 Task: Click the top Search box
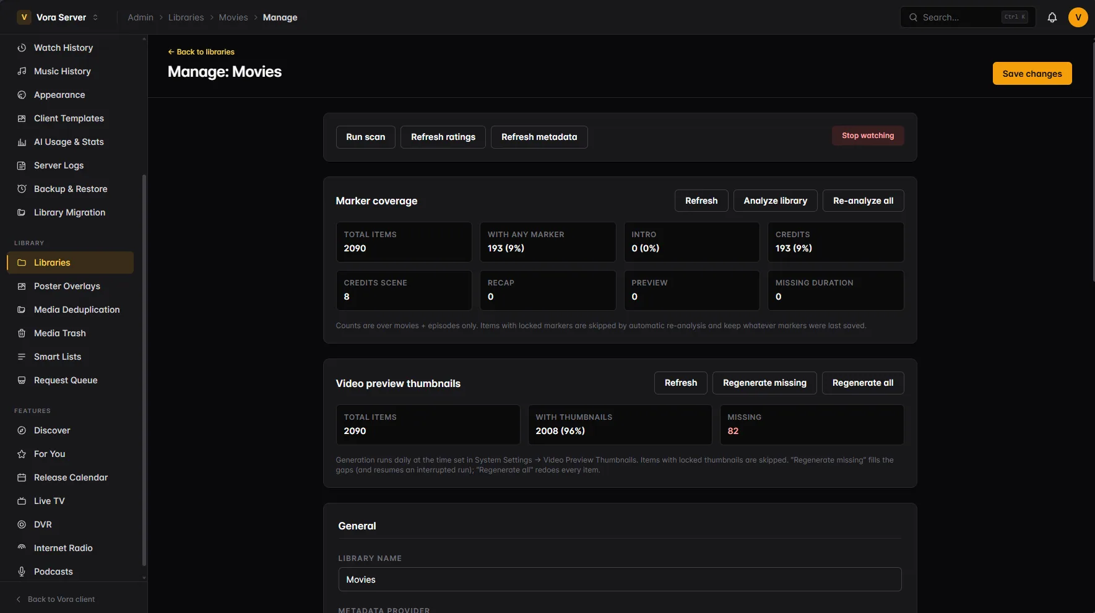click(968, 17)
